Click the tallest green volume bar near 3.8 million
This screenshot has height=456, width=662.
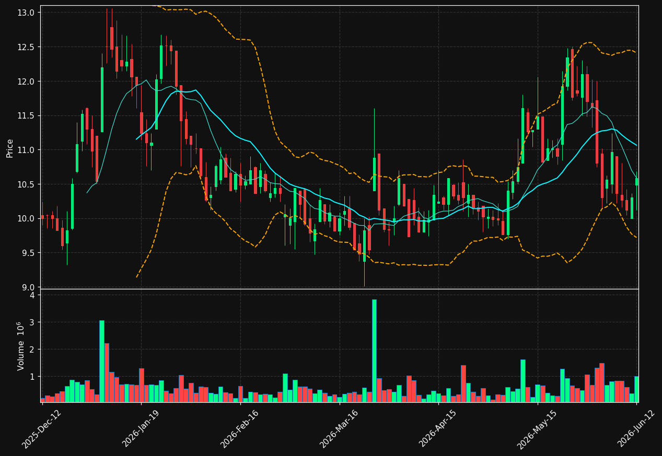tap(374, 350)
